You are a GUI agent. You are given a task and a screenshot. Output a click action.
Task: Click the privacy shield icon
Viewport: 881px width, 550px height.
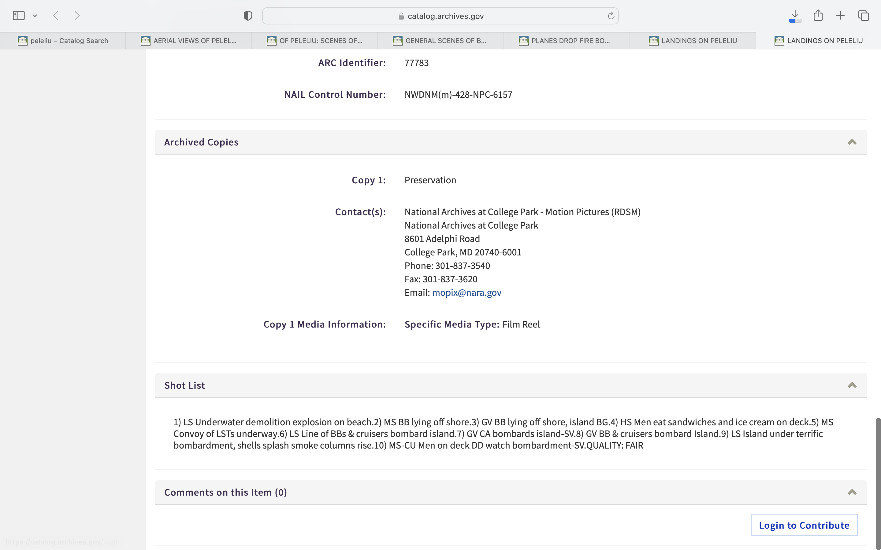point(248,16)
